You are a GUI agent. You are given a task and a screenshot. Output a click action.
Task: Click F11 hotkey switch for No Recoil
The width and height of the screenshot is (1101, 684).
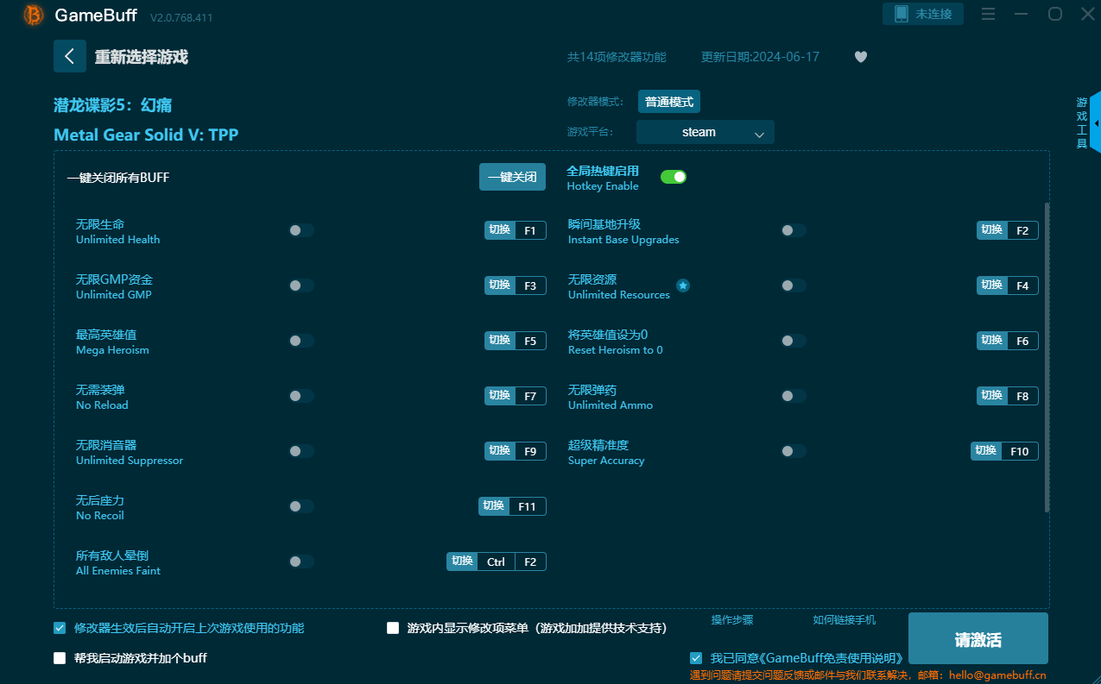(513, 506)
